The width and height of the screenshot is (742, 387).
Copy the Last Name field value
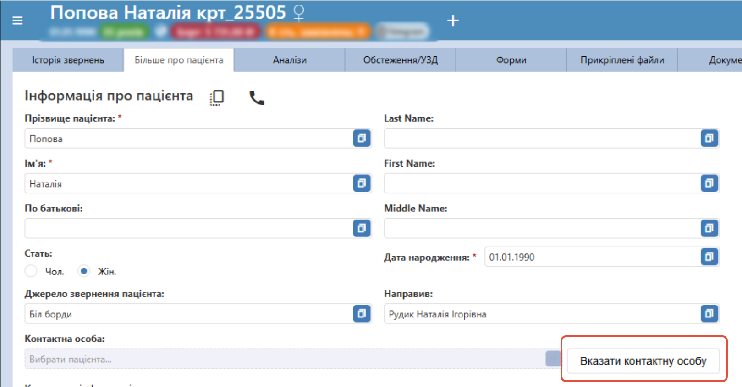709,138
